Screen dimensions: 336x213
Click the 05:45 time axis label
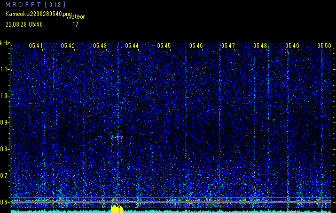[x=164, y=45]
